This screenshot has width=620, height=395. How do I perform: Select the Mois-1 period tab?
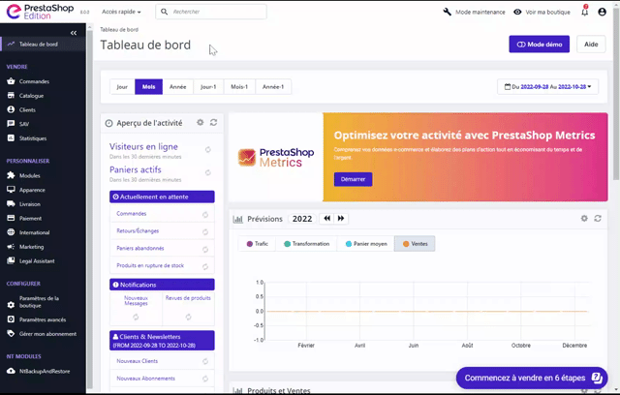239,87
